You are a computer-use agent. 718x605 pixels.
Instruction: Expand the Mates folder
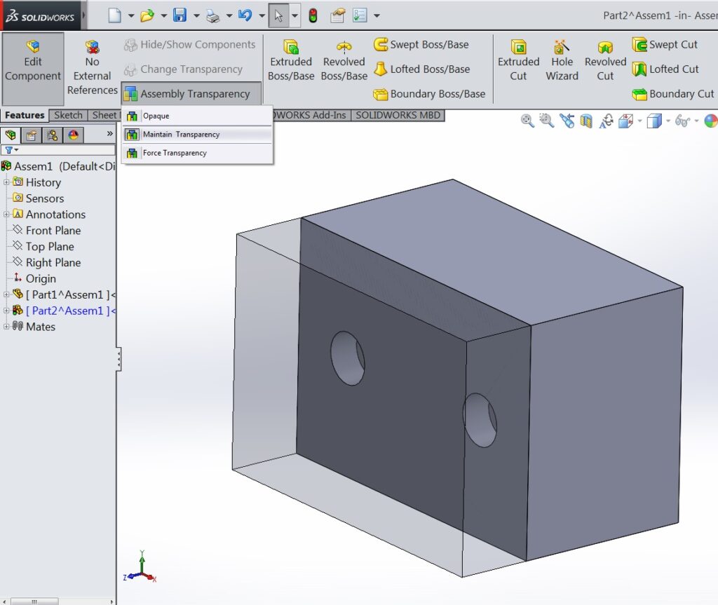point(6,327)
